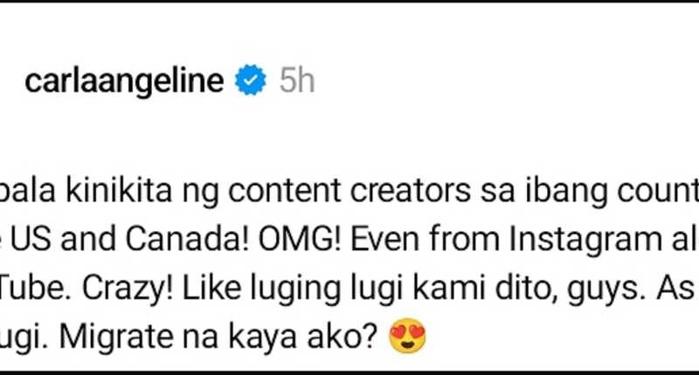Click the word "dito," in third line
699x375 pixels.
point(523,287)
